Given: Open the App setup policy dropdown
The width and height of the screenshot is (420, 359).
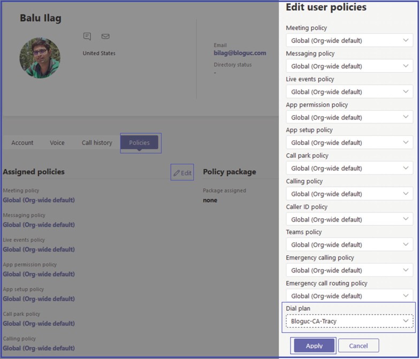Looking at the screenshot, I should click(x=349, y=142).
